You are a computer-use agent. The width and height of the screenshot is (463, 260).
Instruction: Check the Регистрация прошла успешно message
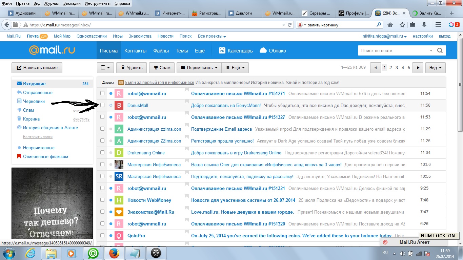[102, 140]
